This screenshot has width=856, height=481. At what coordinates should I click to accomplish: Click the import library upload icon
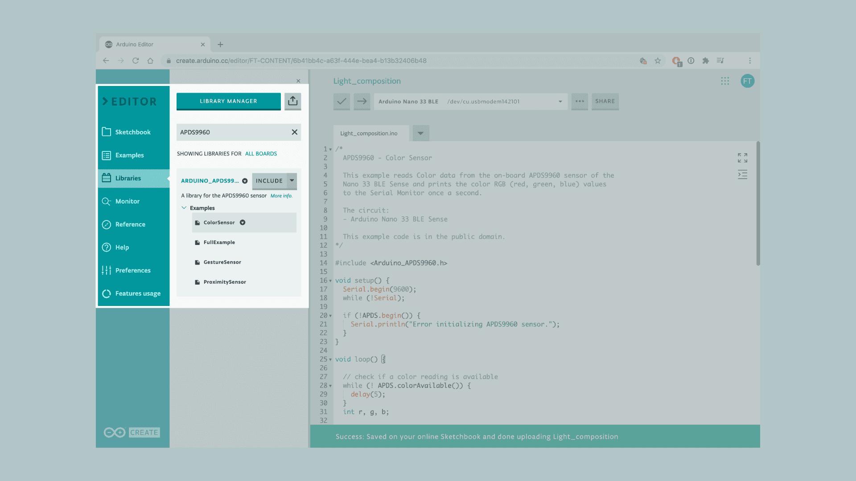coord(292,102)
